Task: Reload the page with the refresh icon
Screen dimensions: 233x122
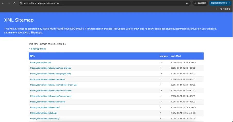Action: (x=14, y=3)
